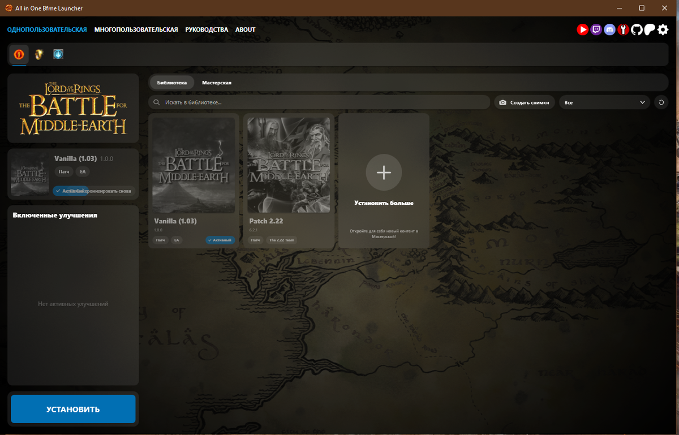Select the Мастерская tab
This screenshot has height=435, width=679.
217,83
